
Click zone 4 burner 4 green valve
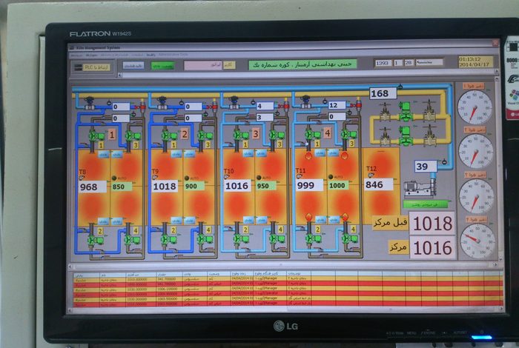coord(349,238)
